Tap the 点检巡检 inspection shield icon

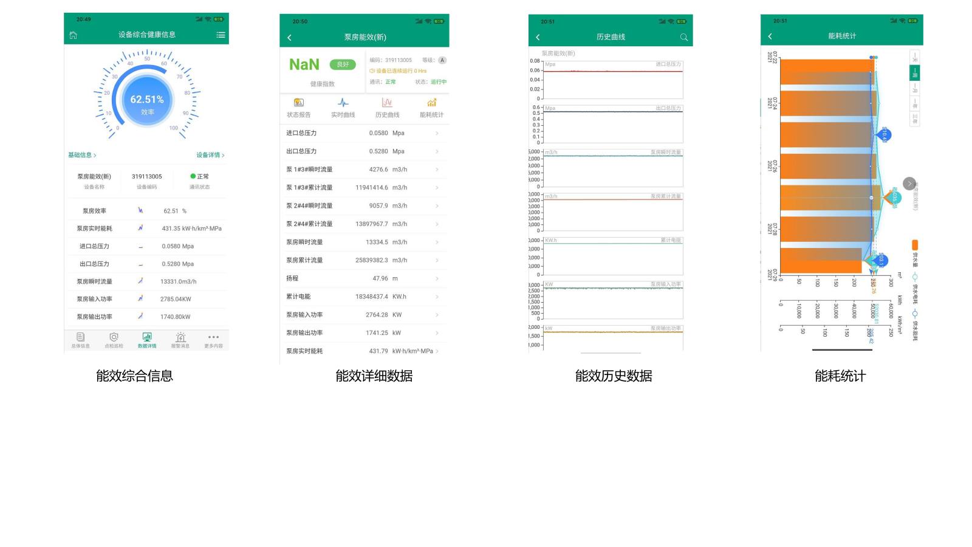(114, 339)
